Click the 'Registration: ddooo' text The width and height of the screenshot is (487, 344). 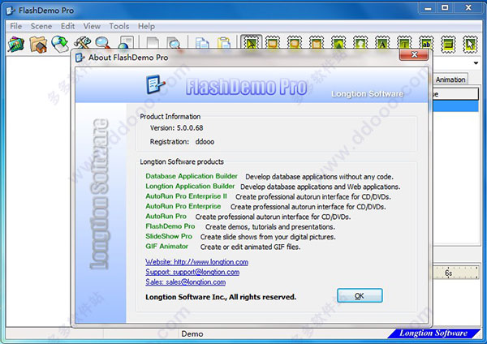(182, 141)
